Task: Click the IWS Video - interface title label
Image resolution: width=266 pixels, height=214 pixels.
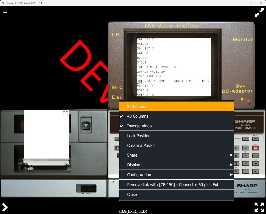Action: 172,26
